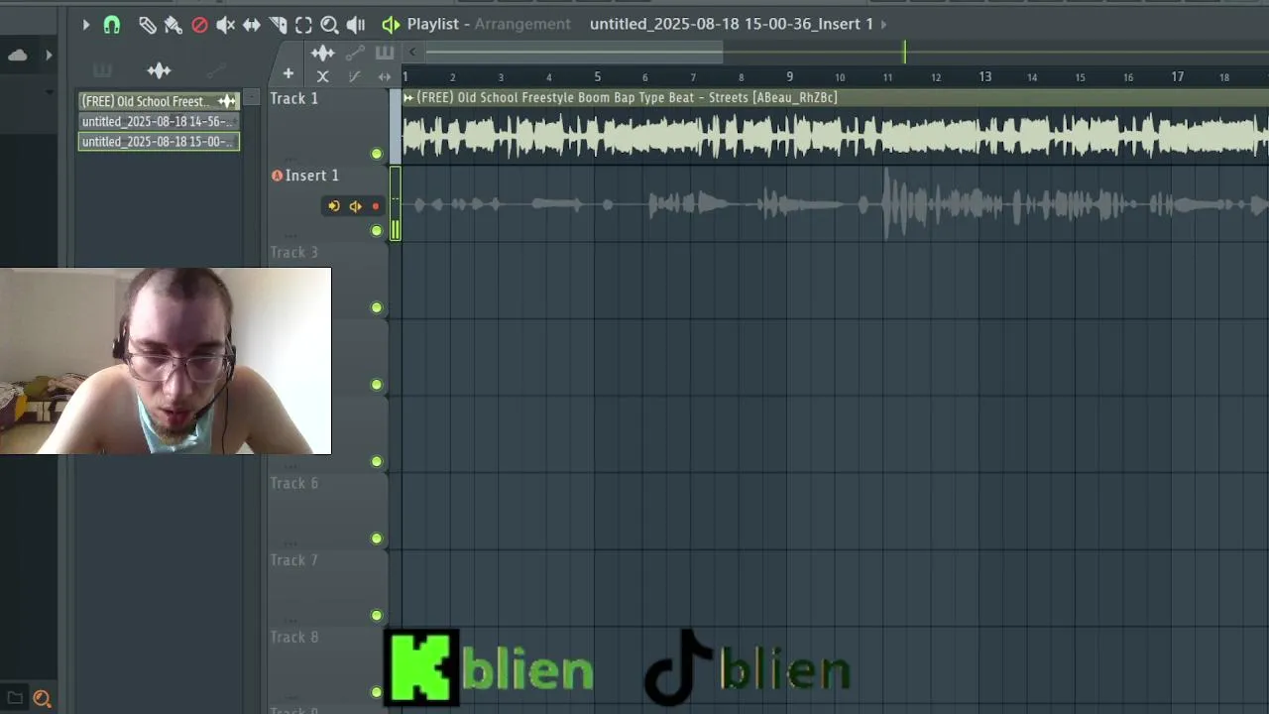Open the browser search magnifier icon
Viewport: 1269px width, 714px height.
(x=42, y=699)
